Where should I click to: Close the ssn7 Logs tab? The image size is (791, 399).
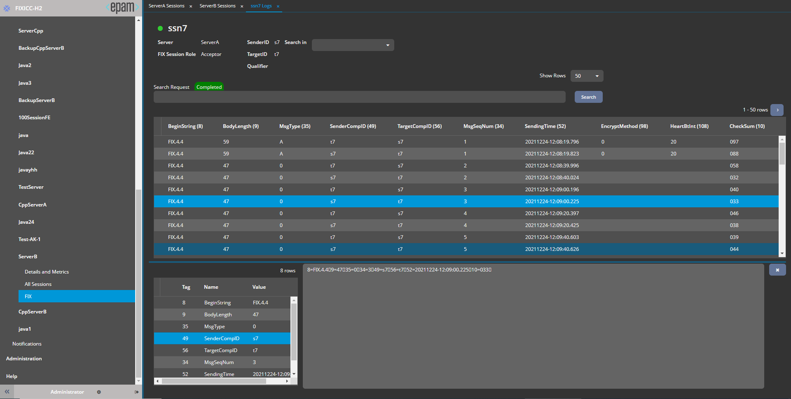[278, 6]
